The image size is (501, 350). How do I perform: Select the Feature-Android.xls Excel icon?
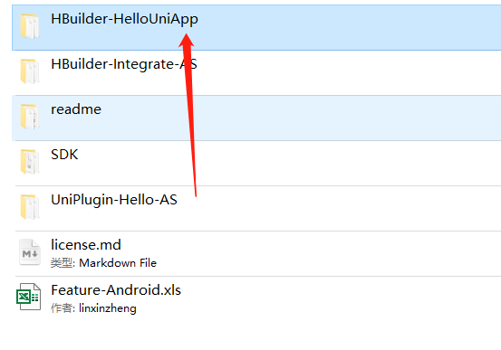[x=29, y=297]
